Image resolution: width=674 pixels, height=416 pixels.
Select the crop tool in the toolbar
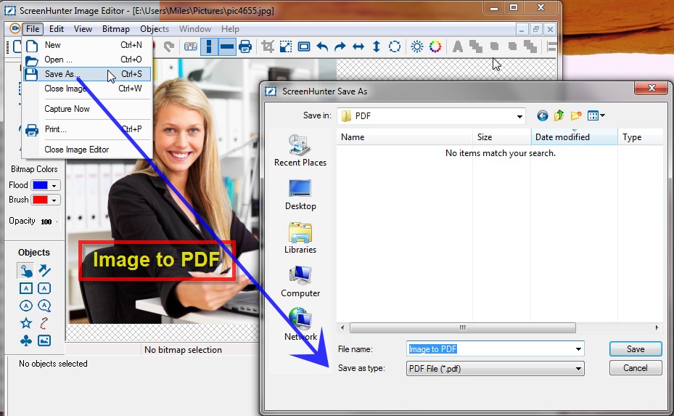point(268,46)
